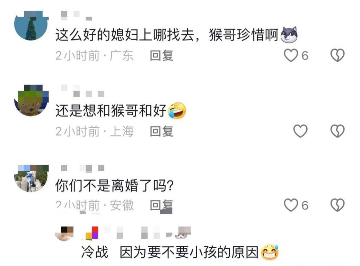Like the 安徽 comment 你们不是离婚了吗
This screenshot has height=266, width=360.
(291, 205)
